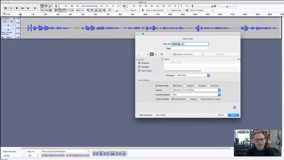Click the Paste clipboard icon
Screen dimensions: 284x160
[64, 10]
